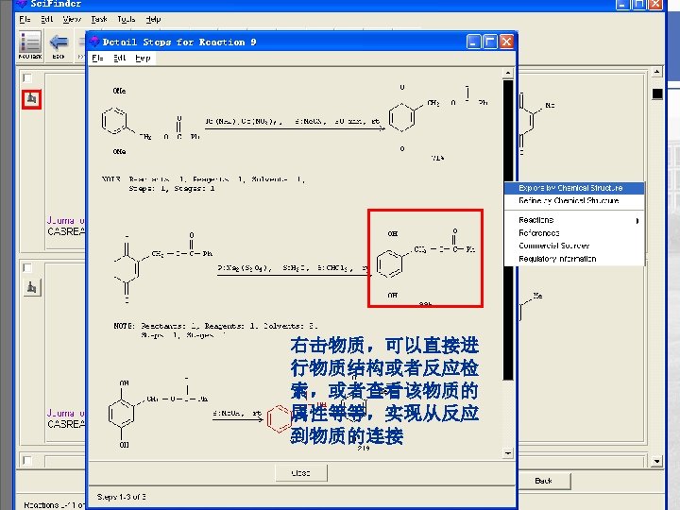Open the Tools menu in SciFinder

point(127,19)
